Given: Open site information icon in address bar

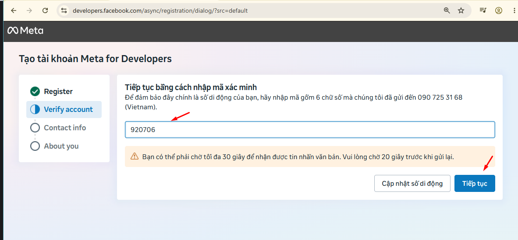Looking at the screenshot, I should 64,10.
